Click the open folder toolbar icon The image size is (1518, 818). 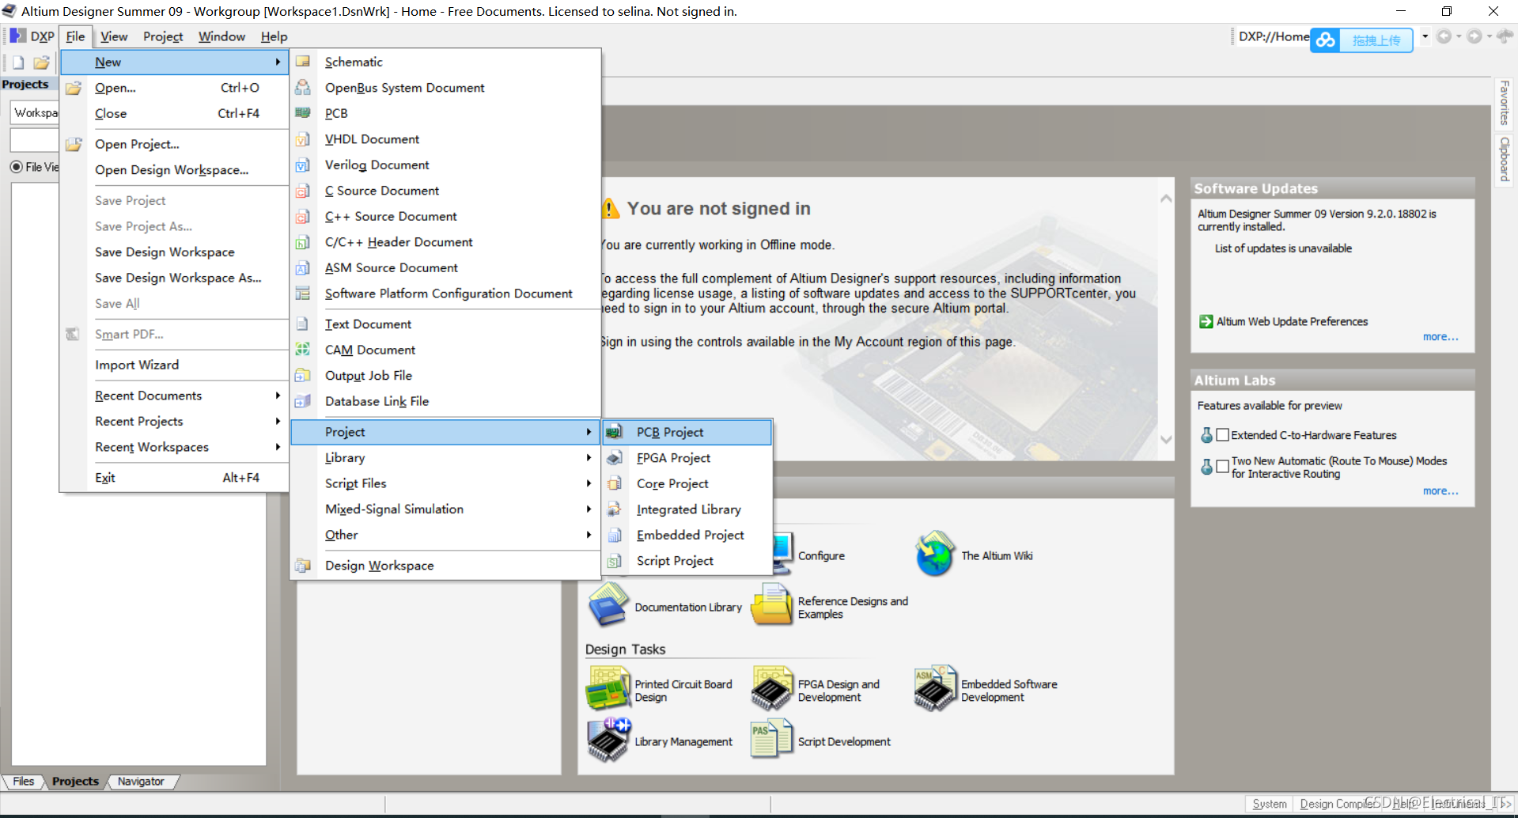click(41, 62)
